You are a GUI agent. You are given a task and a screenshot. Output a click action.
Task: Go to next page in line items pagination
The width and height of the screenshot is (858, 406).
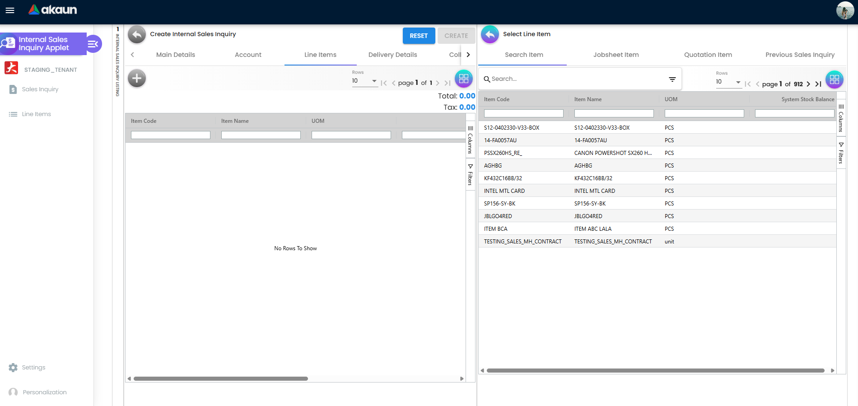pyautogui.click(x=438, y=83)
